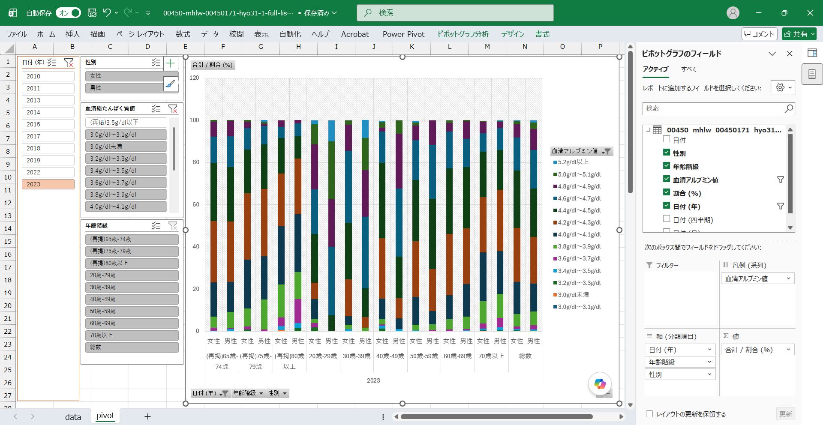The image size is (823, 425).
Task: Uncheck the 性別 field checkbox
Action: [667, 153]
